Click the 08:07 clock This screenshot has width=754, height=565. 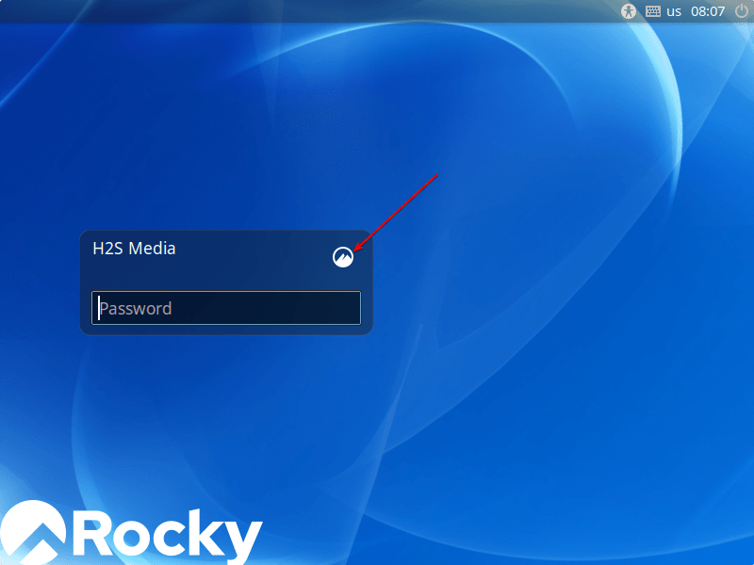pyautogui.click(x=708, y=11)
